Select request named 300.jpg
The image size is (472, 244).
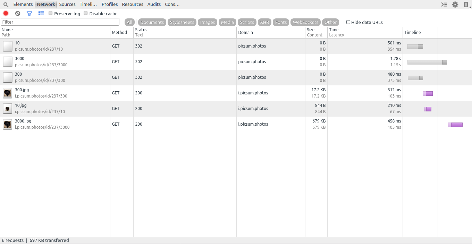click(22, 90)
